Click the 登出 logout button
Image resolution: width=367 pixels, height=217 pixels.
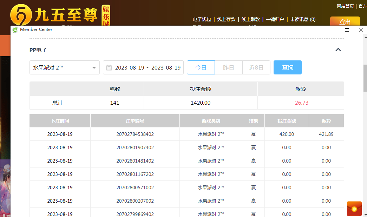[x=345, y=21]
